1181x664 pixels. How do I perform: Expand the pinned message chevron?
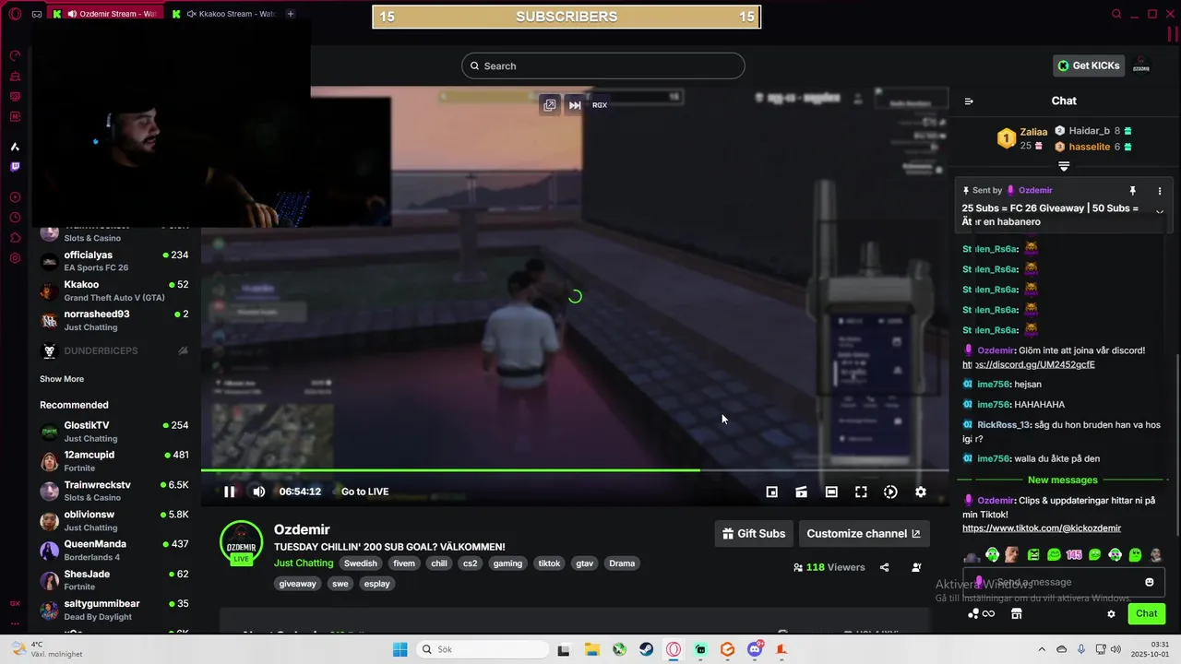point(1160,211)
